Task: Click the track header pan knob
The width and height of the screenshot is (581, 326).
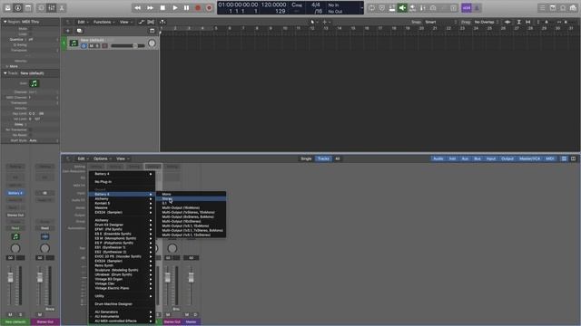Action: 152,43
